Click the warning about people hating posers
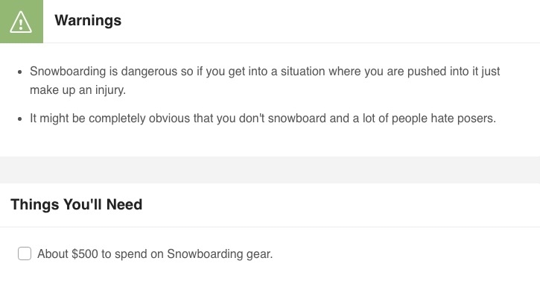Screen dimensions: 540x293 click(x=263, y=119)
